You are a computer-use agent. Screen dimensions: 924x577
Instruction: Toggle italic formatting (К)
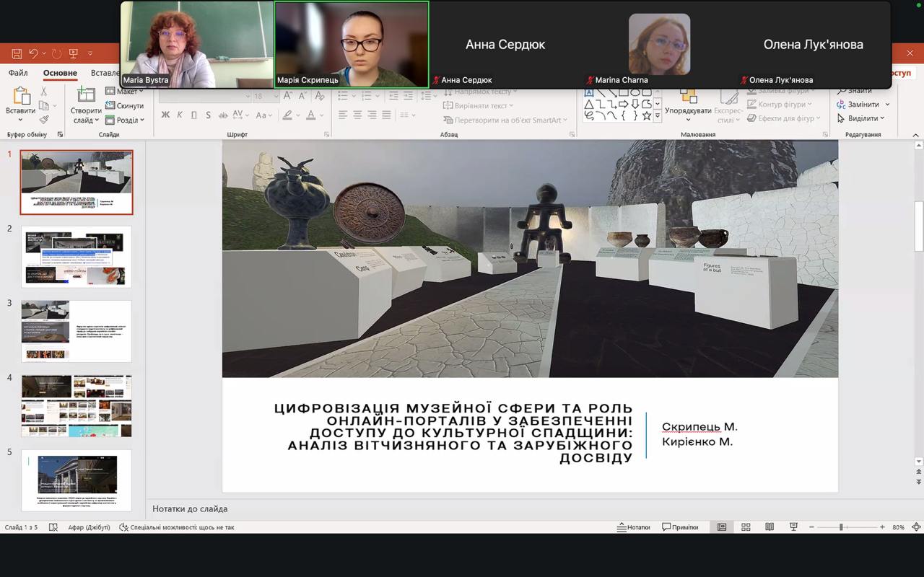[180, 115]
